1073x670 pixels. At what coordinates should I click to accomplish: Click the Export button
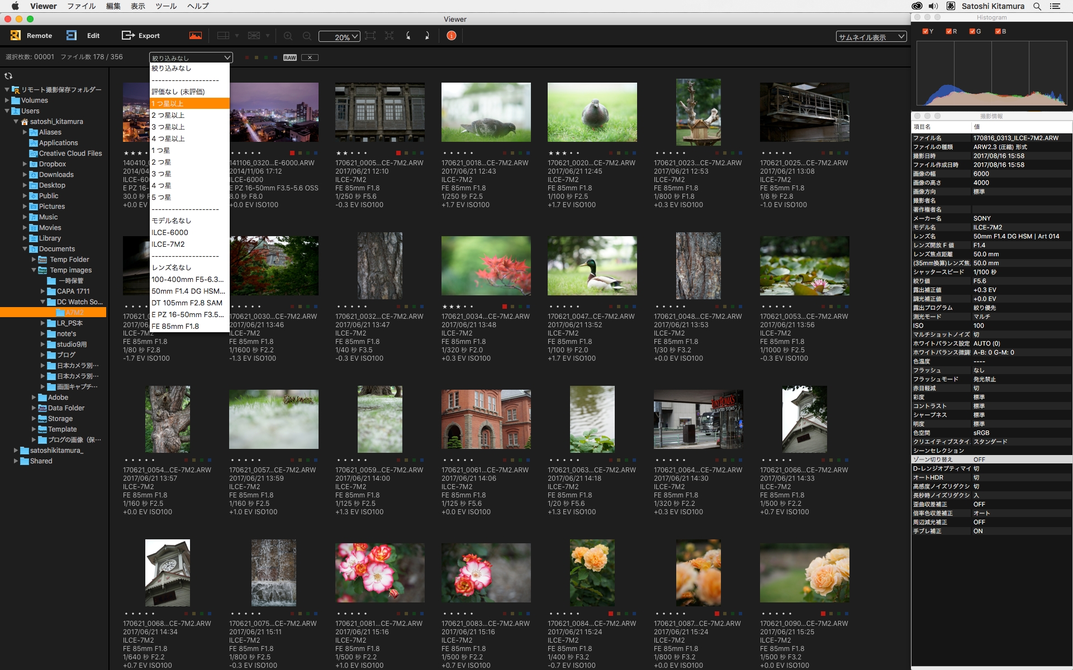point(141,35)
